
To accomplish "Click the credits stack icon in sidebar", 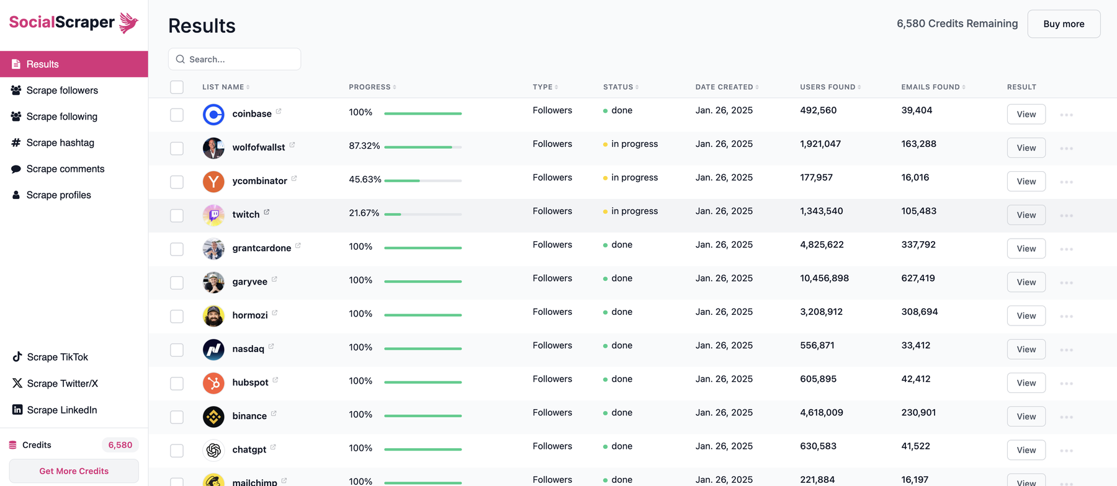I will pos(12,445).
